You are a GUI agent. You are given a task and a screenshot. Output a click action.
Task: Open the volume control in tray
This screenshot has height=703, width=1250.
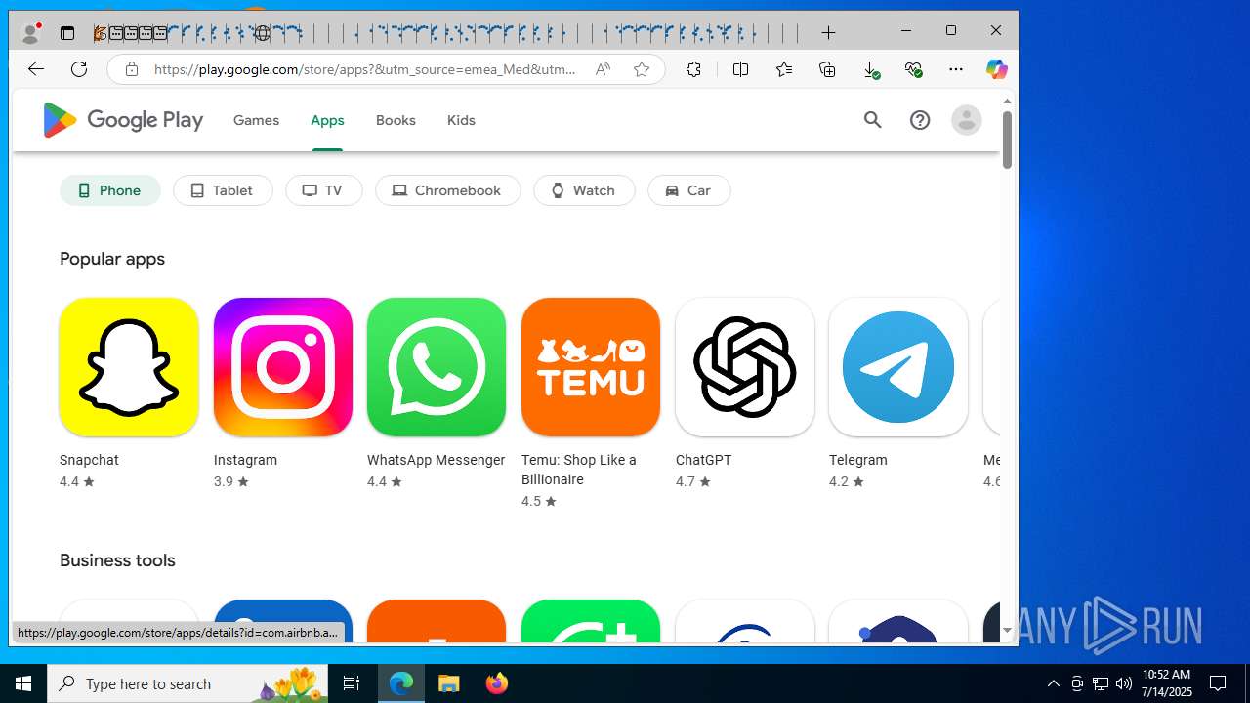point(1124,683)
